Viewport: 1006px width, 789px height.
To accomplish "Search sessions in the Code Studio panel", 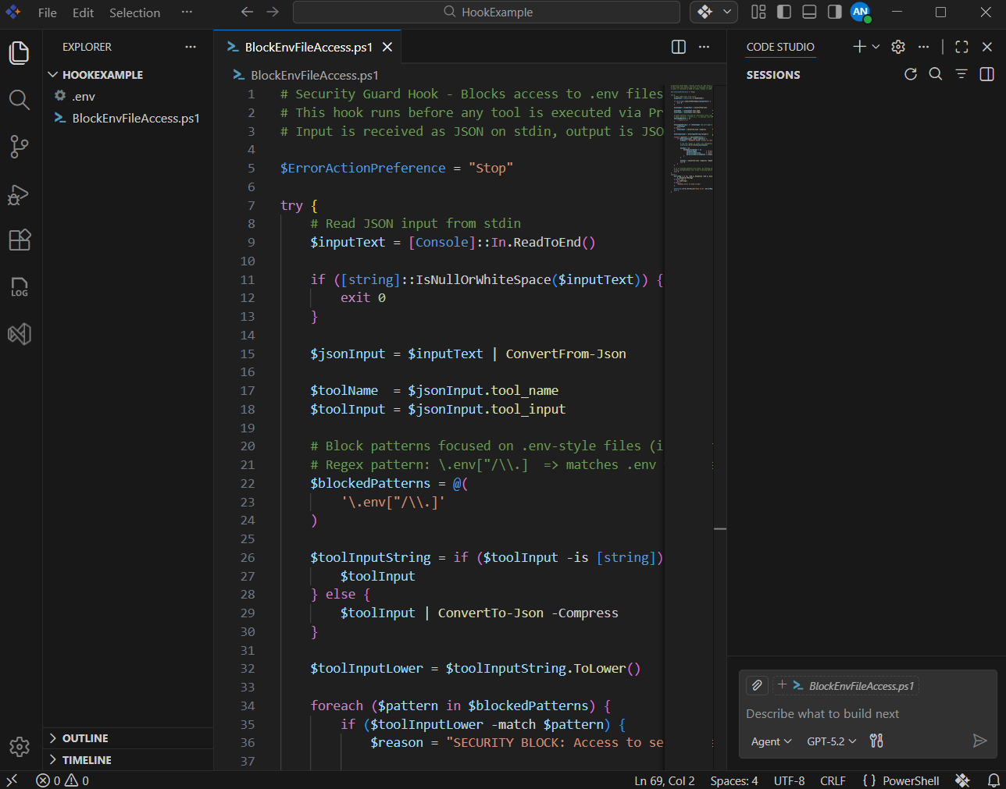I will tap(936, 74).
